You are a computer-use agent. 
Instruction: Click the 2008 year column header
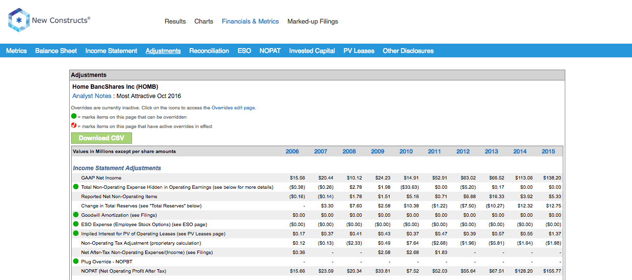pyautogui.click(x=349, y=152)
